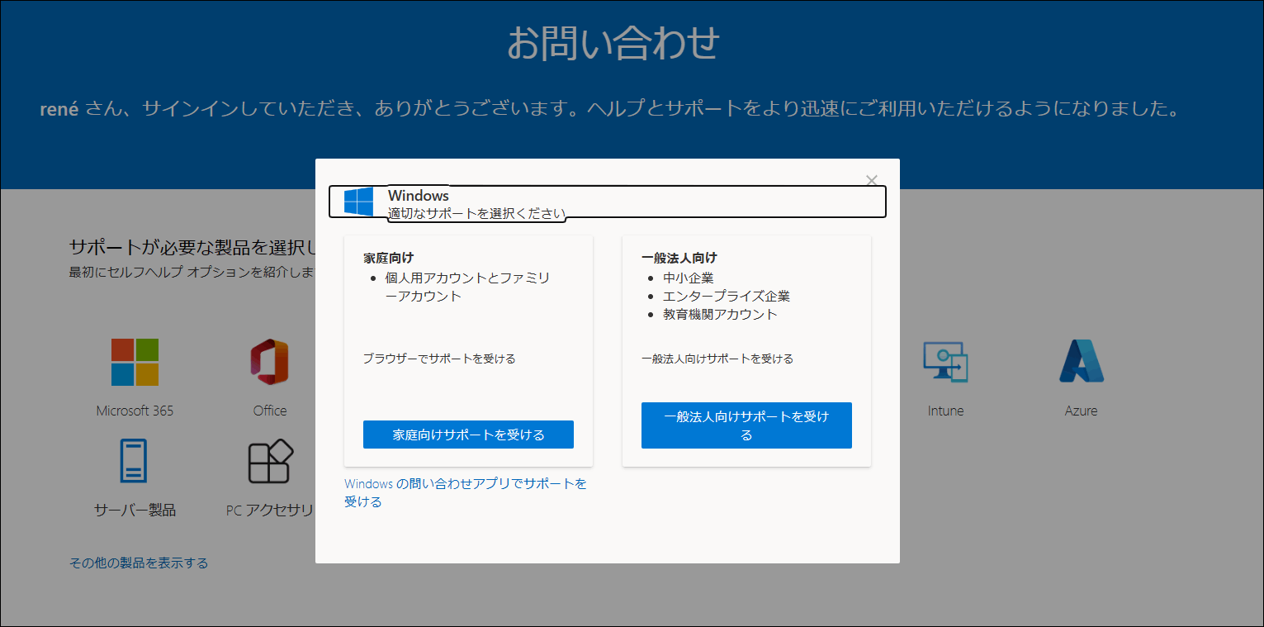Viewport: 1264px width, 627px height.
Task: Select the Microsoft 365 four-color logo icon
Action: point(135,362)
